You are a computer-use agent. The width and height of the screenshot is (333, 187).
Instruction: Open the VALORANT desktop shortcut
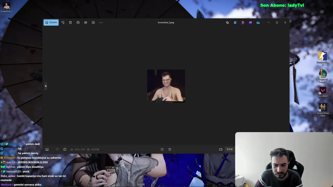click(x=323, y=92)
